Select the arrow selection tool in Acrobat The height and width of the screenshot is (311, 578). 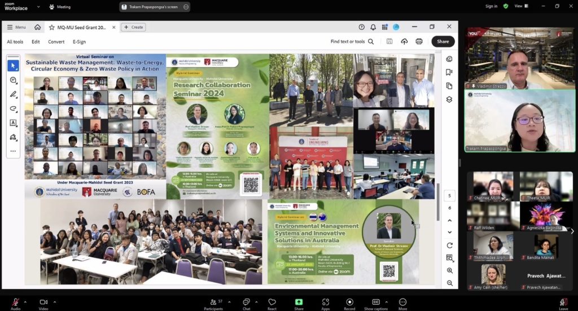(13, 66)
